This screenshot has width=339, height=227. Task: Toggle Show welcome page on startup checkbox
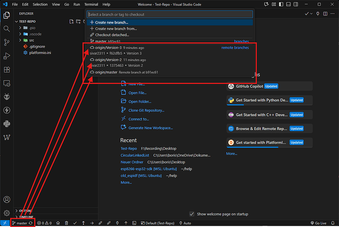click(x=192, y=214)
